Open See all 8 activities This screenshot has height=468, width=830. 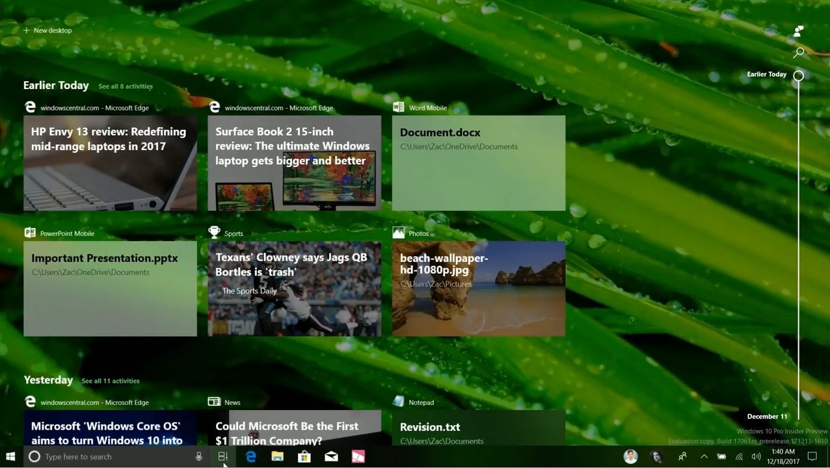click(125, 86)
